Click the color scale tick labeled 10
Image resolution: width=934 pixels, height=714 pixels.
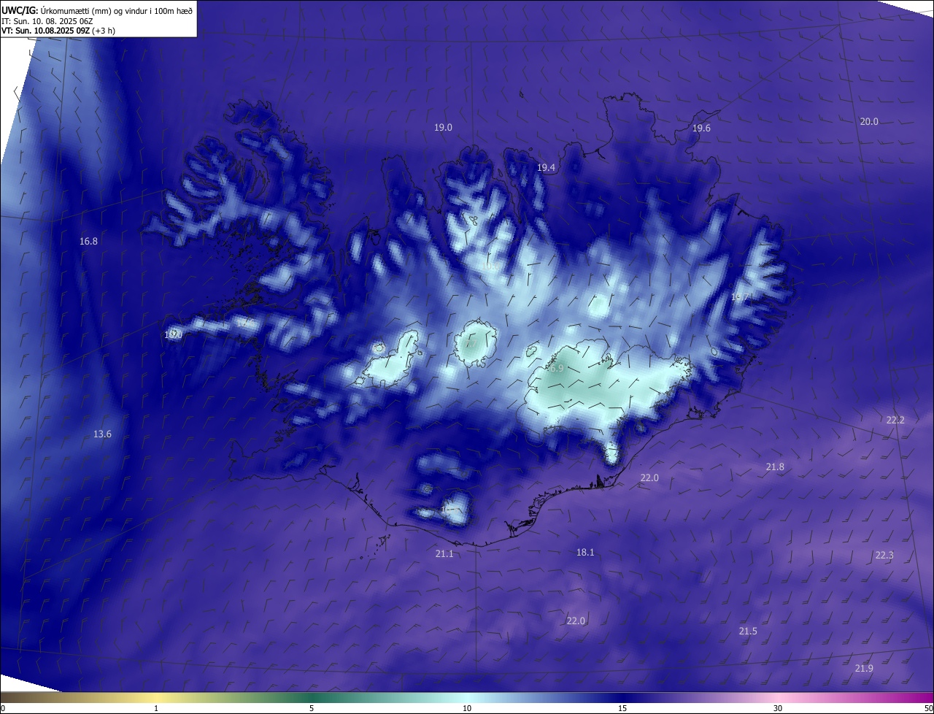467,708
